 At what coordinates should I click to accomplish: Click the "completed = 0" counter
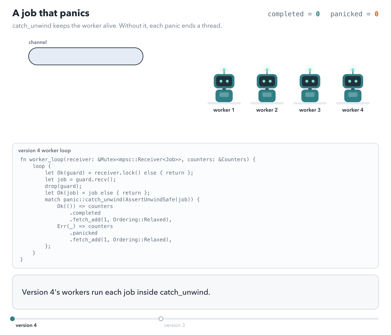(x=294, y=14)
